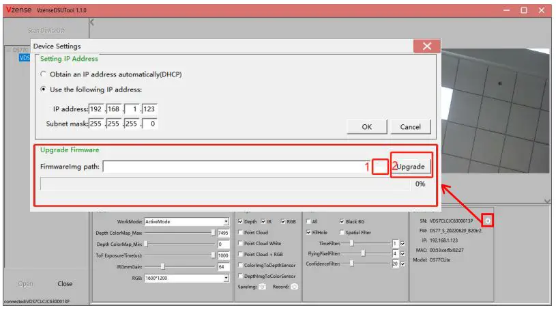Click the IRGmmGain value field 64

(223, 267)
